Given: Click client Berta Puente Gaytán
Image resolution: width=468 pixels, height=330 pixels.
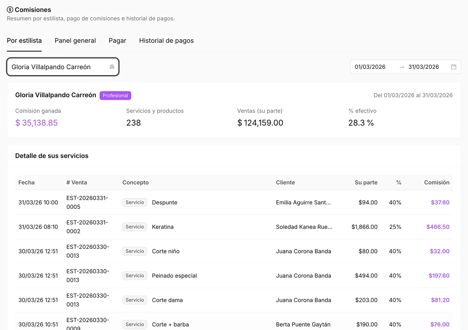Looking at the screenshot, I should (x=303, y=324).
